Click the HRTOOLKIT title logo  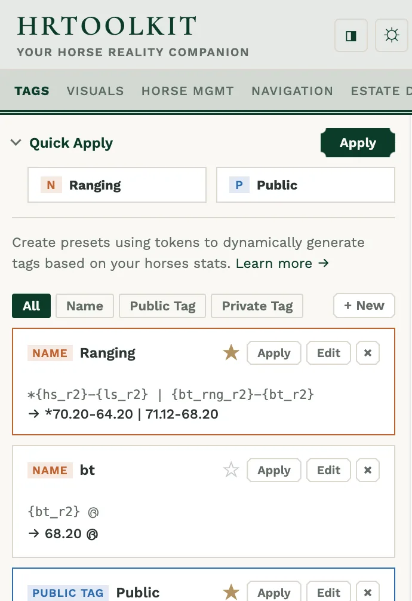pyautogui.click(x=107, y=26)
